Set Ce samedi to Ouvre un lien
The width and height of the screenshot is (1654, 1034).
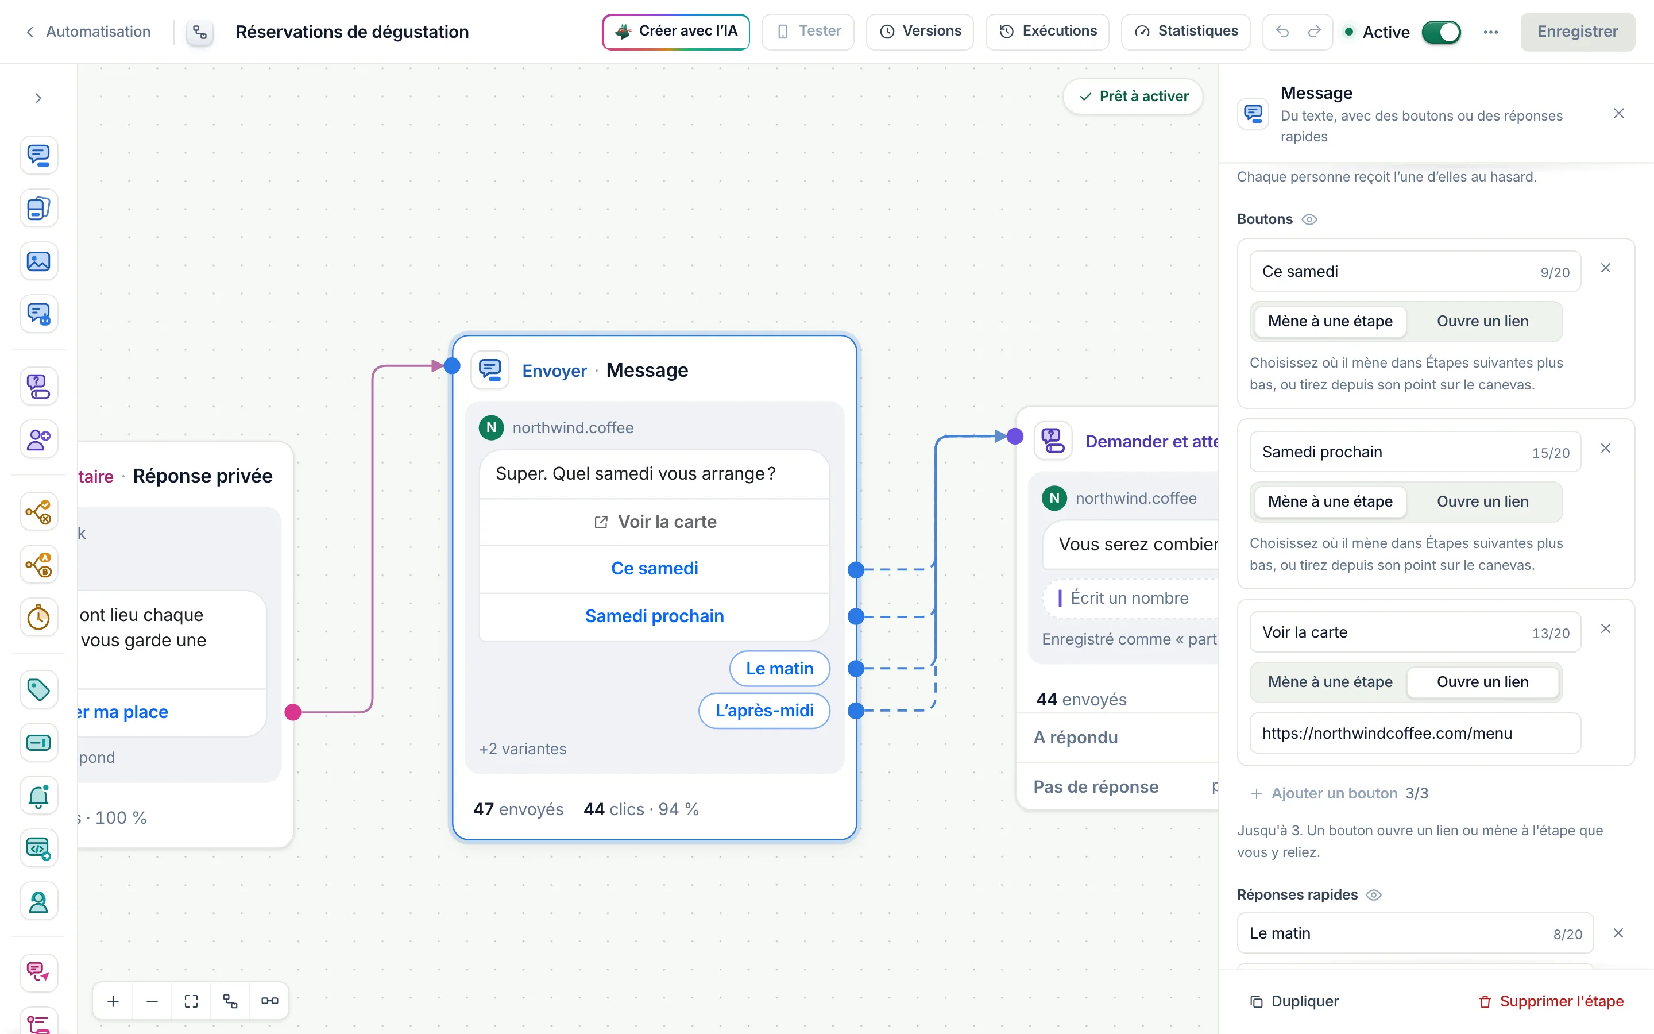(x=1482, y=322)
